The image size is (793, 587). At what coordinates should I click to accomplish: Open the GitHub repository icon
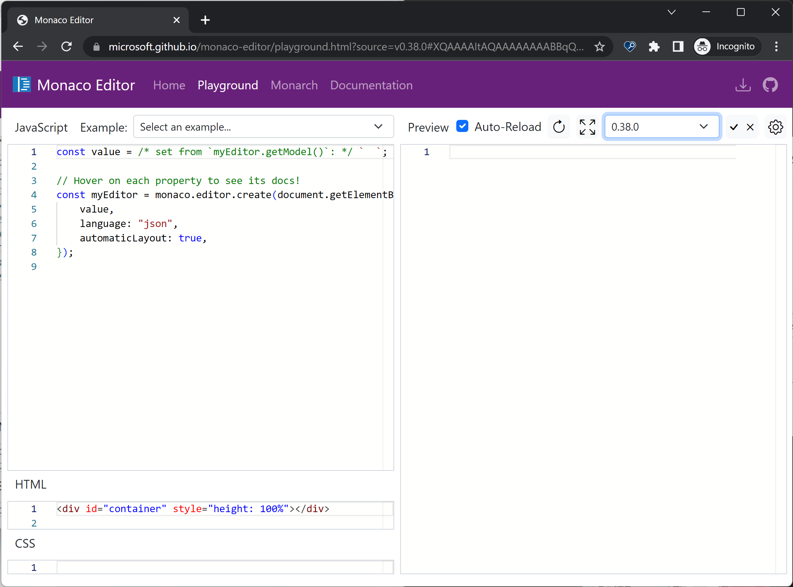click(x=770, y=85)
